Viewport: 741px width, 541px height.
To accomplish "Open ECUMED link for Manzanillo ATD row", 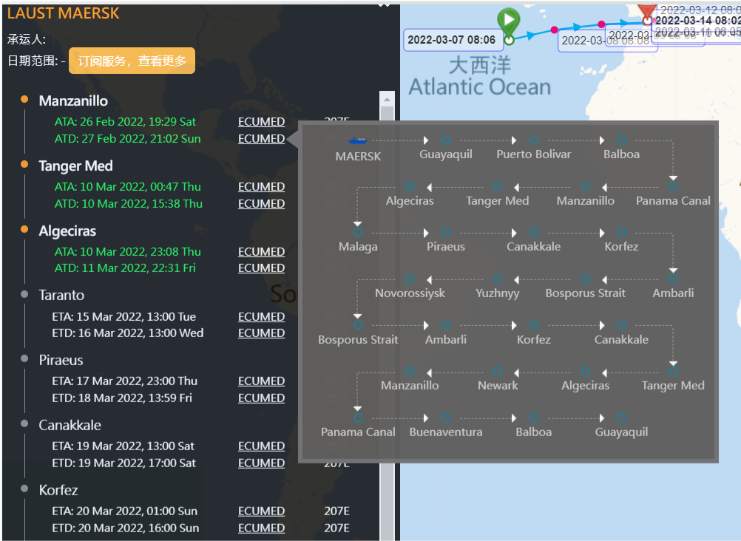I will (261, 138).
